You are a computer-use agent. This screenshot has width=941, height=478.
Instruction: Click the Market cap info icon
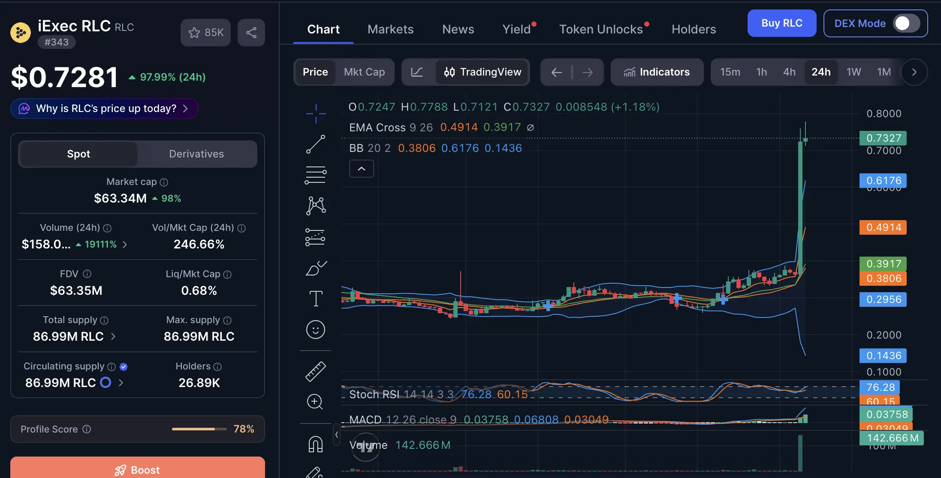[164, 182]
